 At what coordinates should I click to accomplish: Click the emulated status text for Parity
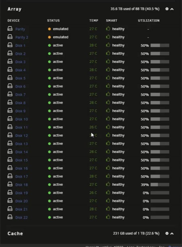(x=61, y=29)
